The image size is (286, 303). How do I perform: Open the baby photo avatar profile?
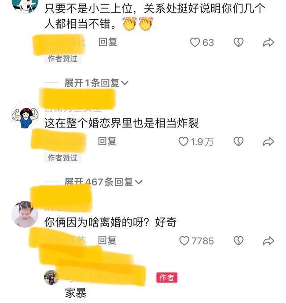click(x=25, y=214)
